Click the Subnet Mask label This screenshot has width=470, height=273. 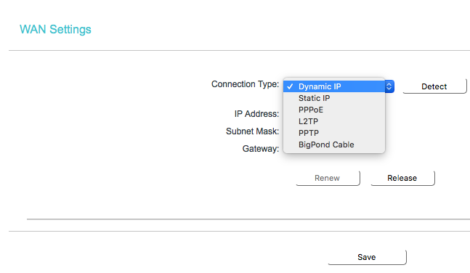(252, 131)
